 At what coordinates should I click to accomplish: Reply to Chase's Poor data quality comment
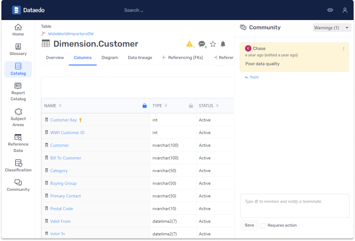click(x=251, y=77)
